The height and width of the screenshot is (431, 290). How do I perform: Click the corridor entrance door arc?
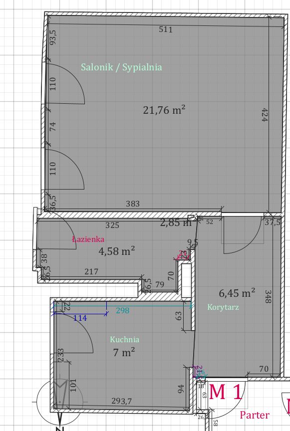click(243, 235)
